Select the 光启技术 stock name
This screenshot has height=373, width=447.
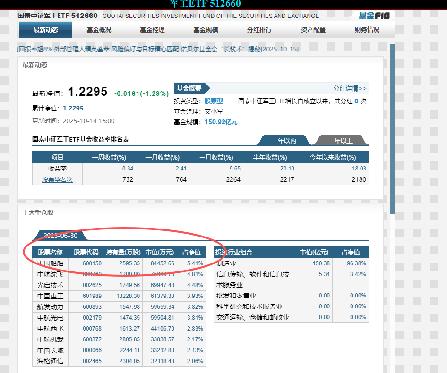pos(50,285)
